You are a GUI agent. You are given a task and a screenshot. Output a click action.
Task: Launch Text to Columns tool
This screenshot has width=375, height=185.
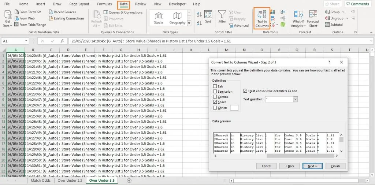(262, 18)
